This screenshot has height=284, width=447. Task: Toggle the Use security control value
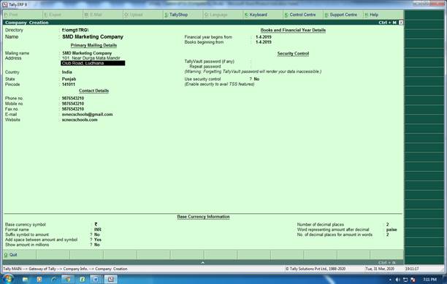pos(256,79)
